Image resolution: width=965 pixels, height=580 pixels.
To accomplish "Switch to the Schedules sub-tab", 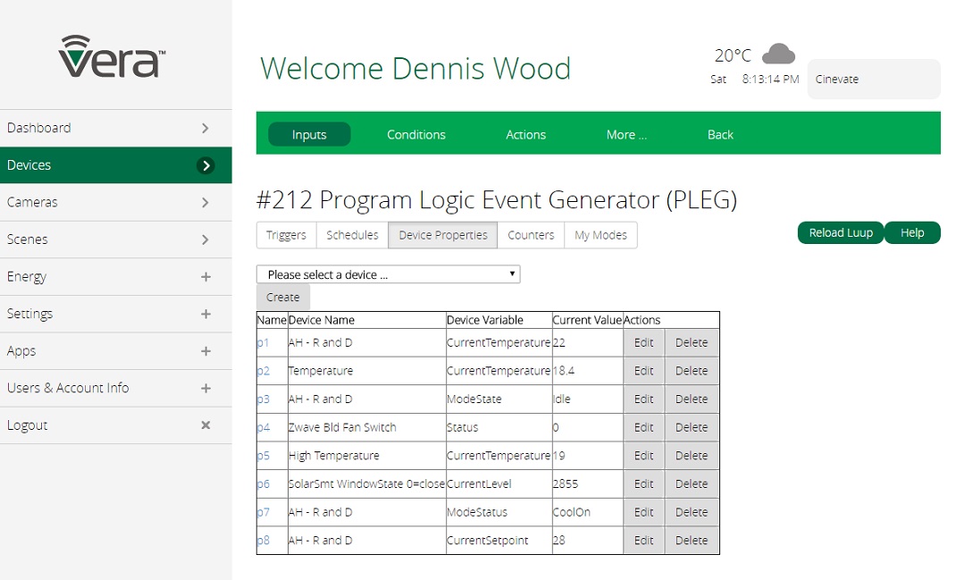I will point(352,235).
